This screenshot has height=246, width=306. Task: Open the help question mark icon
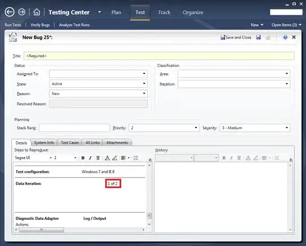coord(285,37)
